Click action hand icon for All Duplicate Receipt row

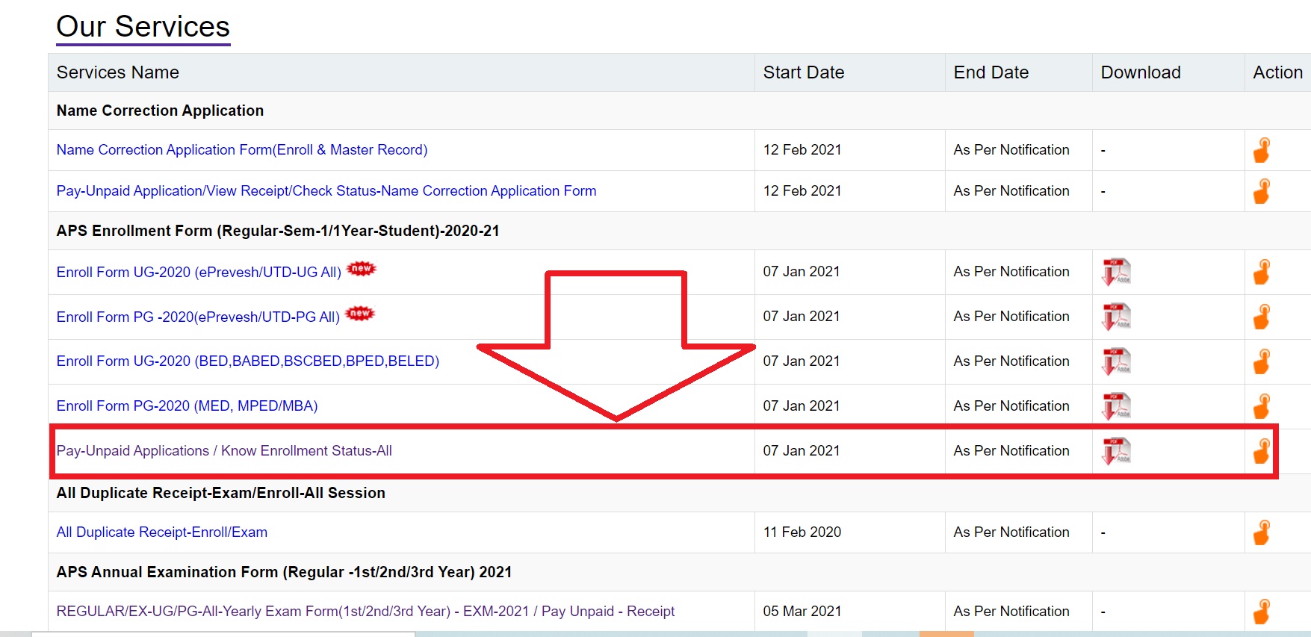1262,532
